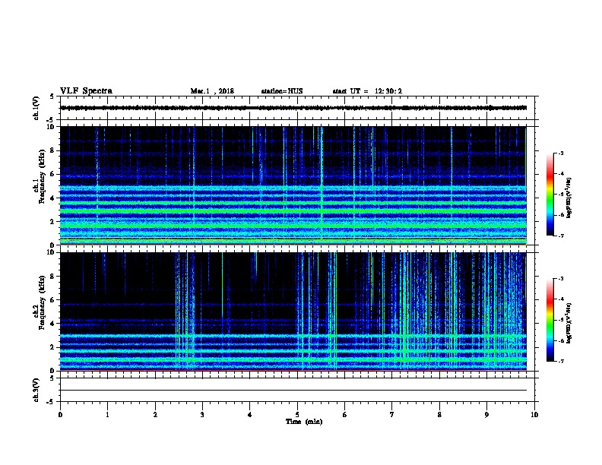Click the ch.1 frequency tick label "6"
Screen dimensions: 602x465
(x=52, y=174)
